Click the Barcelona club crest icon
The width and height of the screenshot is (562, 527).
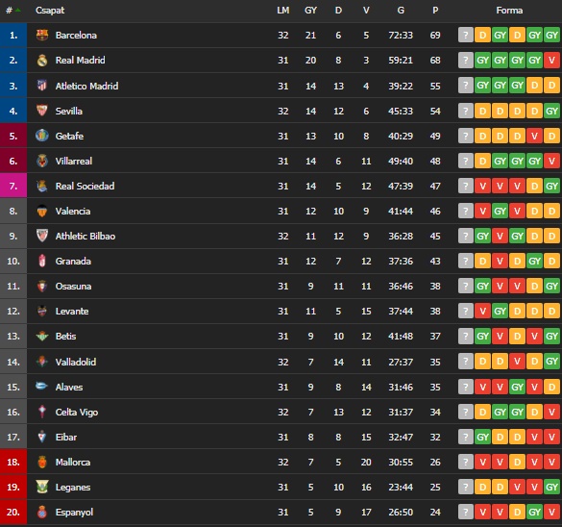(x=42, y=36)
